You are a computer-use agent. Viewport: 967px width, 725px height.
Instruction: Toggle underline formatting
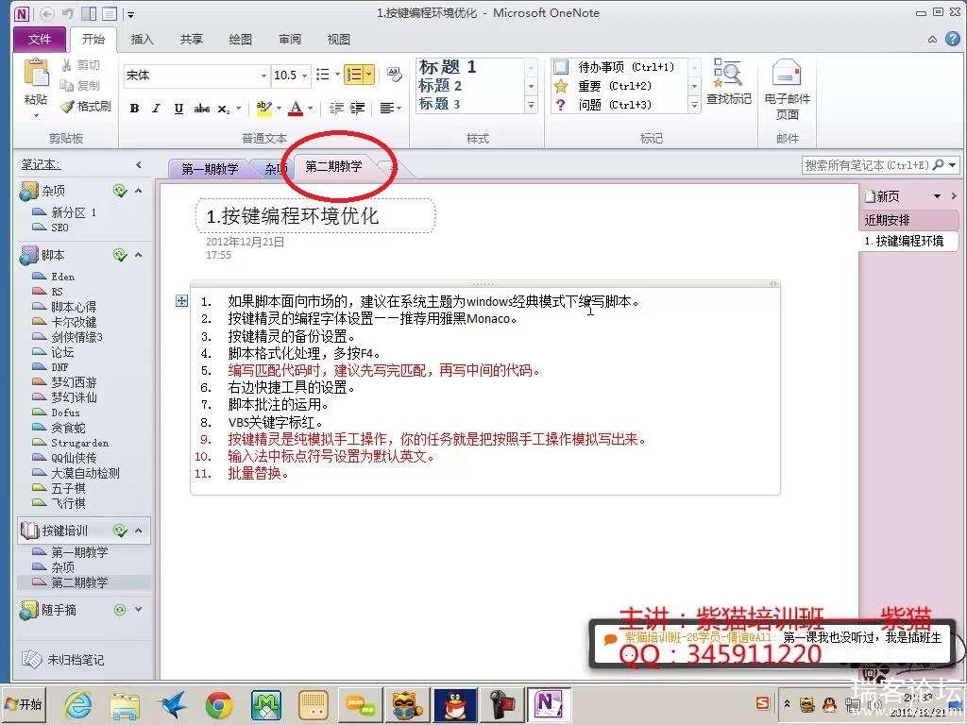tap(178, 109)
